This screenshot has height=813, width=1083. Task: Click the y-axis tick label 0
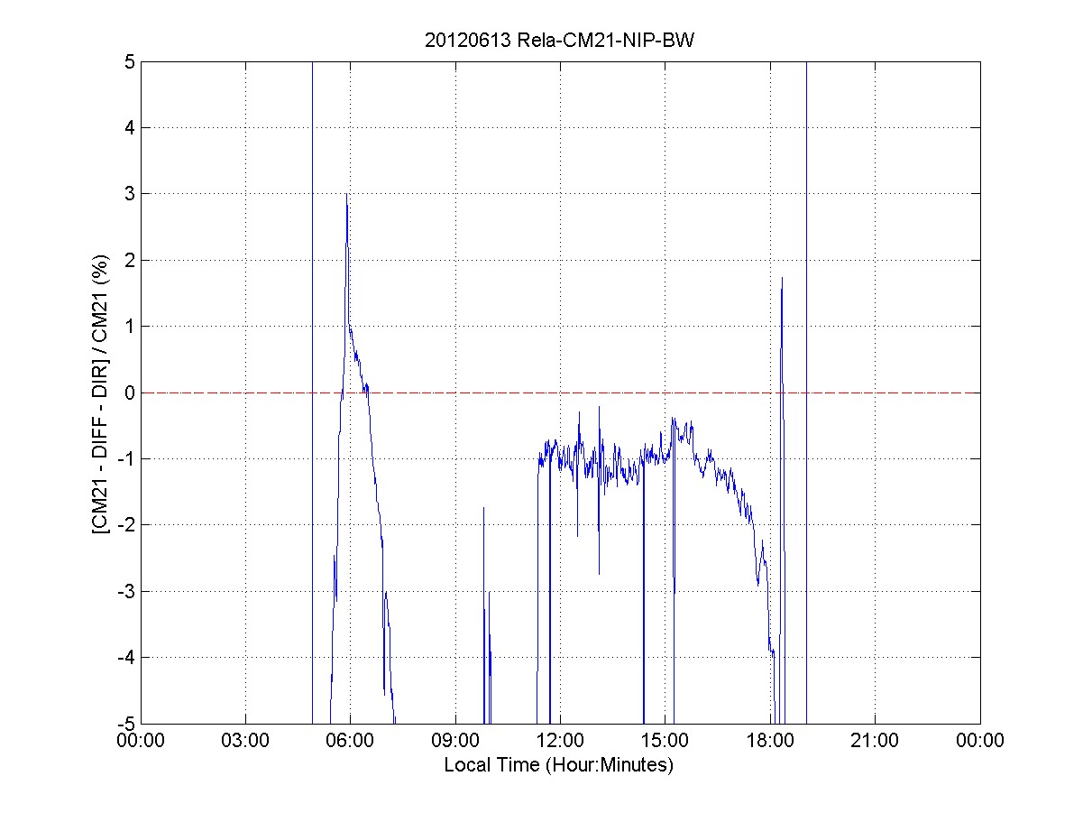130,393
